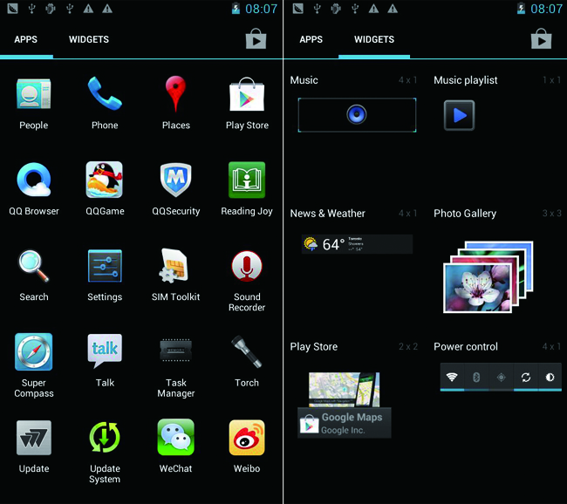Toggle Bluetooth in Power control widget
This screenshot has height=504, width=567.
point(476,378)
